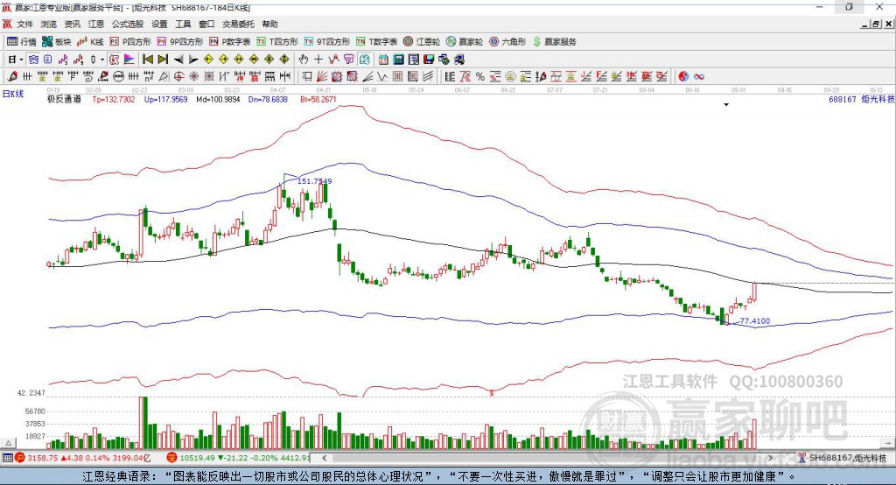Toggle the highlighted chart-info icon next to the 节 icon

pyautogui.click(x=364, y=60)
